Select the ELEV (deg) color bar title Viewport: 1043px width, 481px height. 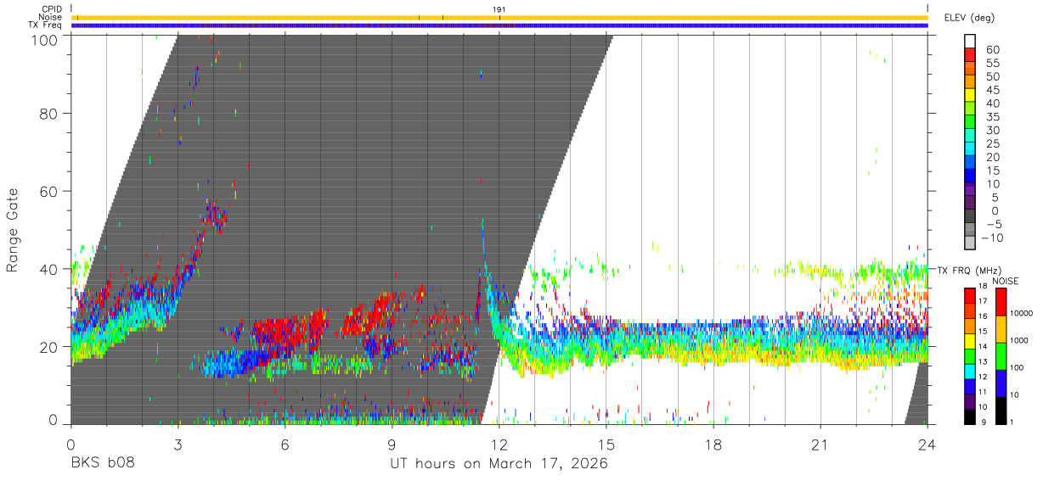click(969, 18)
